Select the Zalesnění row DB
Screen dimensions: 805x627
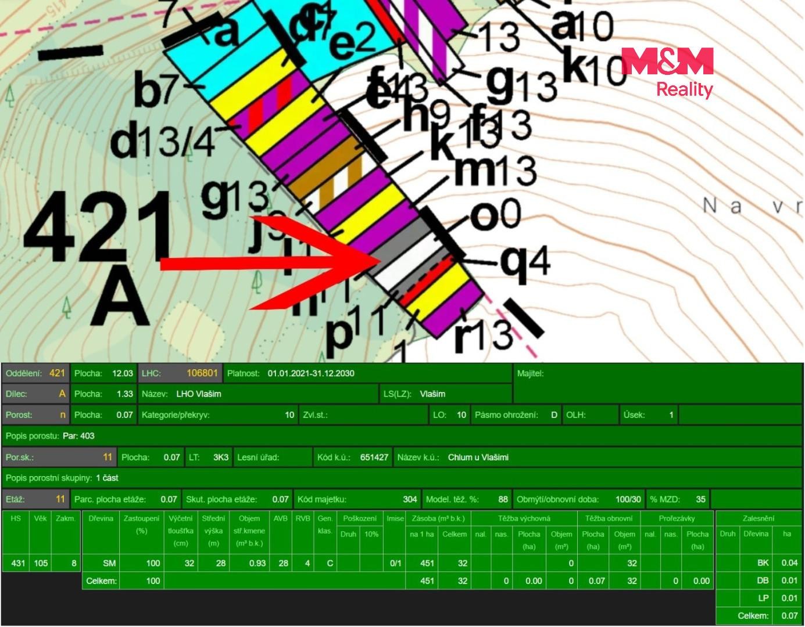[x=759, y=581]
